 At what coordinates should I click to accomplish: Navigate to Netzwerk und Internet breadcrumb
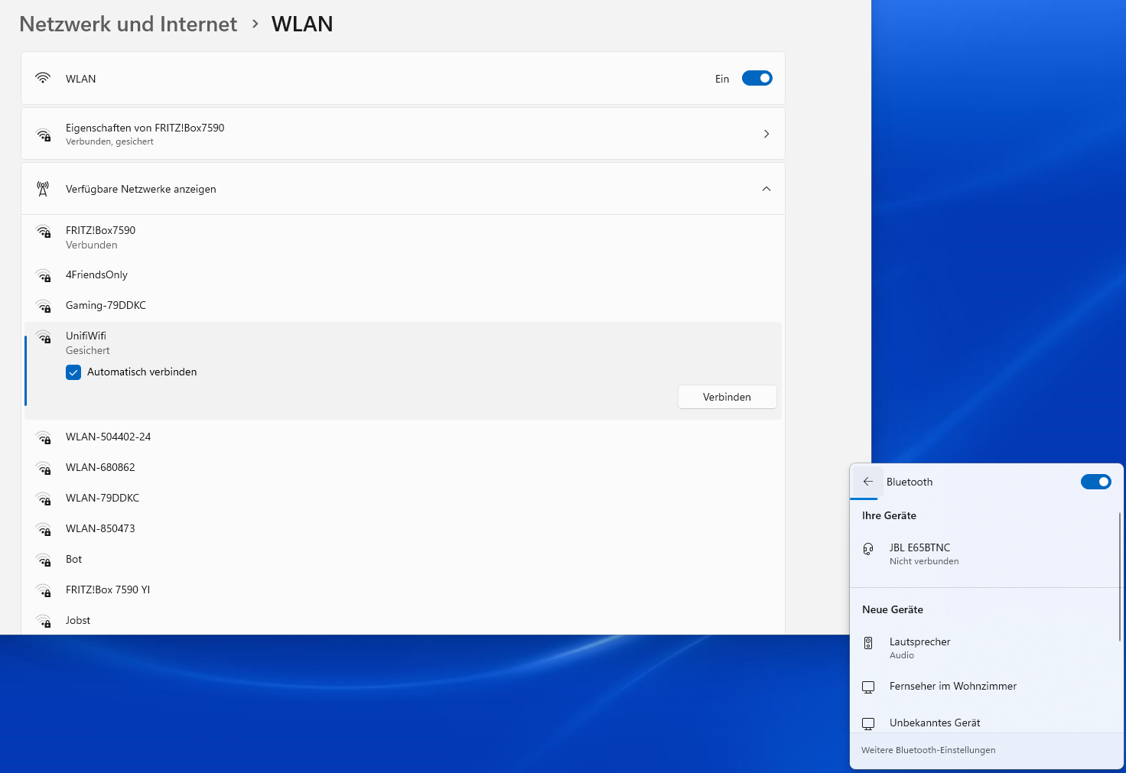click(129, 24)
